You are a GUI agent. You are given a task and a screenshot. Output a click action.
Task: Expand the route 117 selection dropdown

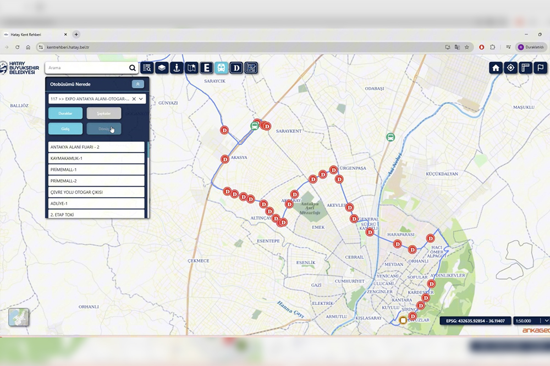click(141, 99)
